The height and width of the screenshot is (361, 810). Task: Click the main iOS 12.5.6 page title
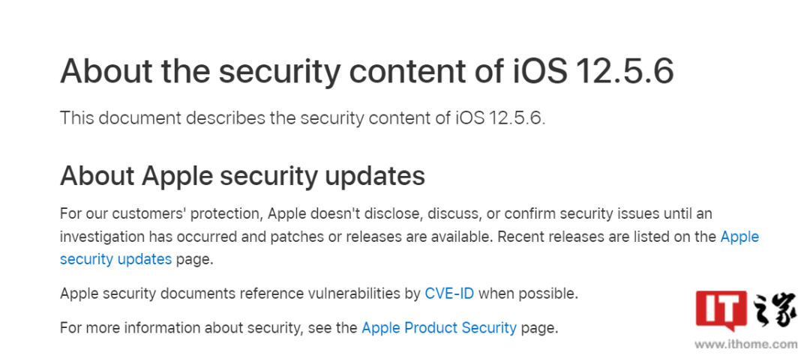(x=367, y=71)
